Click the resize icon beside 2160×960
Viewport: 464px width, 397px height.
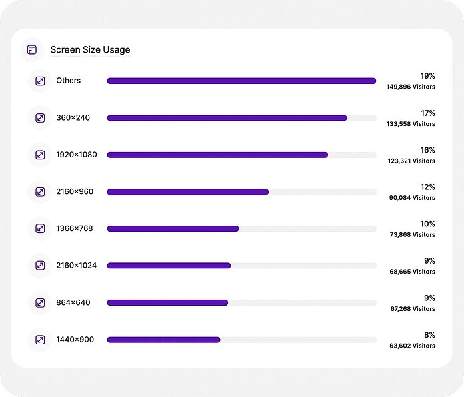(40, 192)
